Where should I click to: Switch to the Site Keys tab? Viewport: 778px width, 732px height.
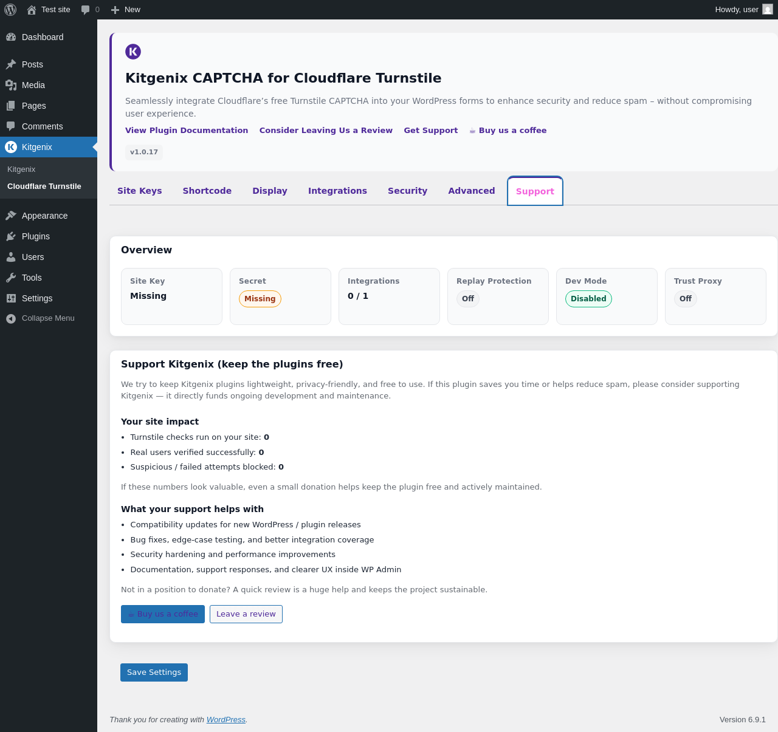[140, 191]
